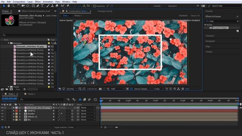This screenshot has height=136, width=242.
Task: Select the Eraser tool
Action: (57, 6)
